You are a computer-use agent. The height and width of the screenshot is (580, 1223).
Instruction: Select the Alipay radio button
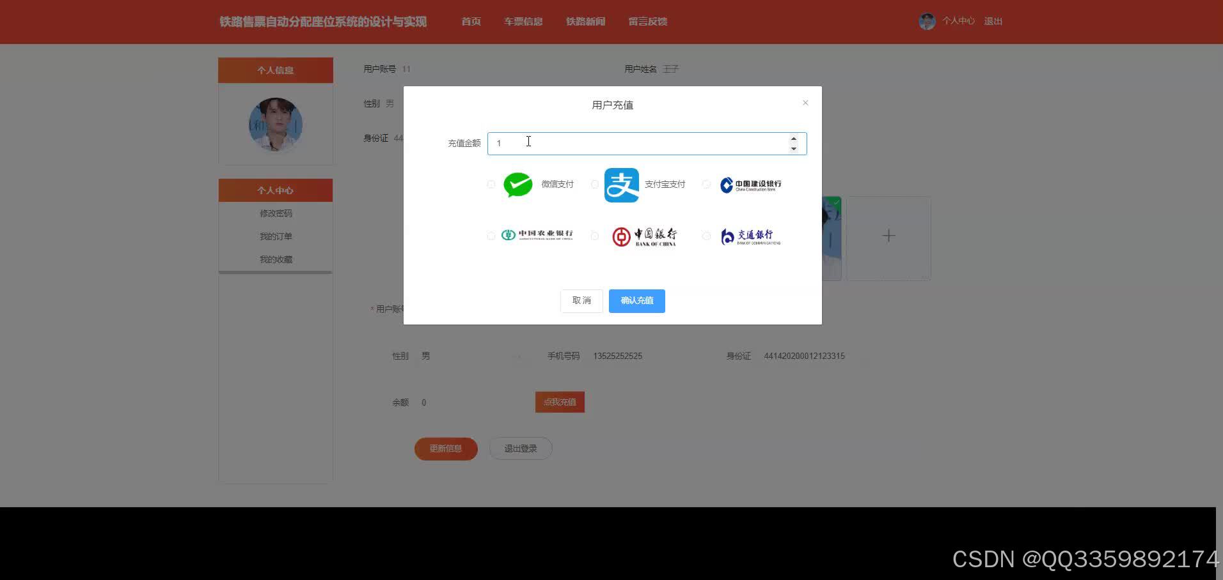pyautogui.click(x=594, y=184)
